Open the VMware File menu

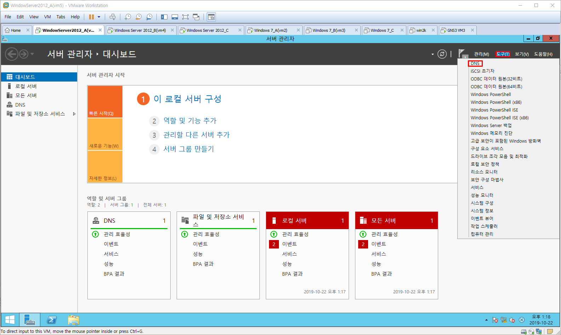tap(8, 17)
